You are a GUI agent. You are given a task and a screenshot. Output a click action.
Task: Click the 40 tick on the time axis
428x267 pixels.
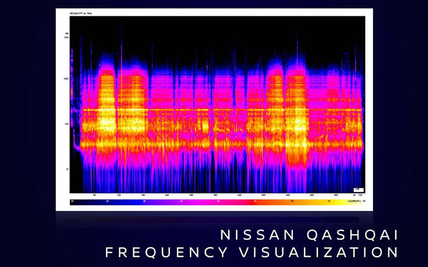94,195
